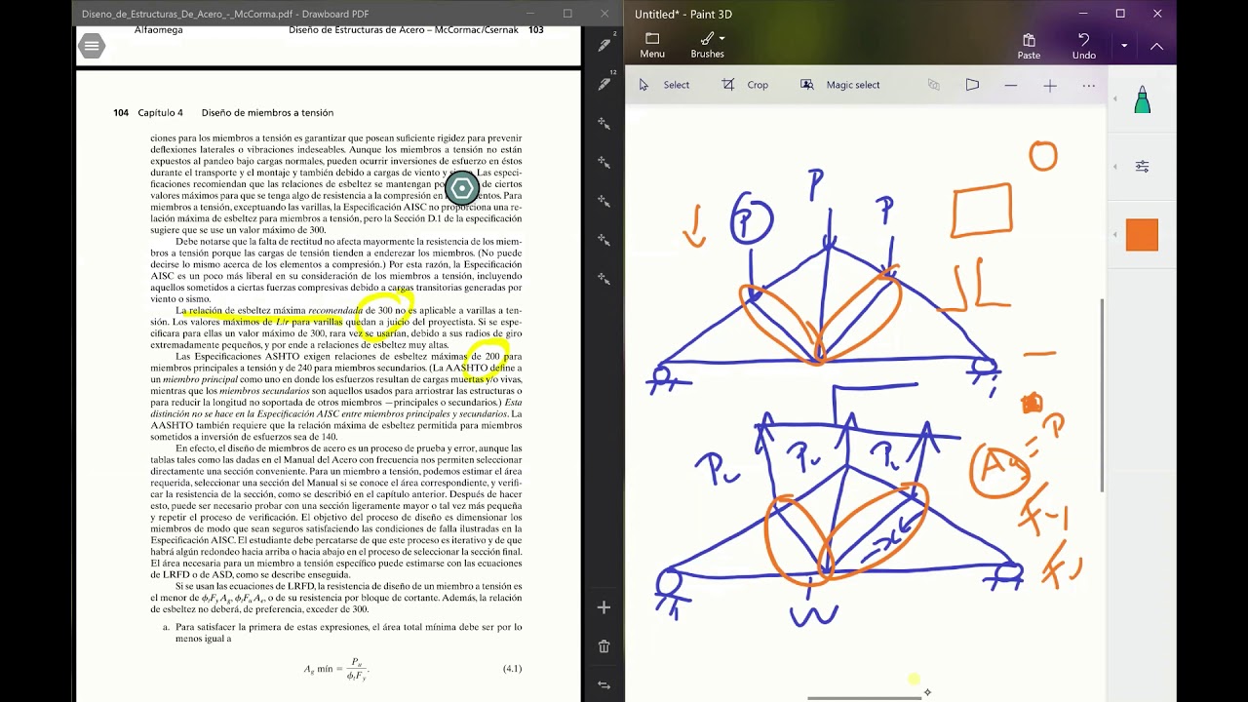The image size is (1248, 702).
Task: Select the Drawboard pen with size 12
Action: point(604,84)
